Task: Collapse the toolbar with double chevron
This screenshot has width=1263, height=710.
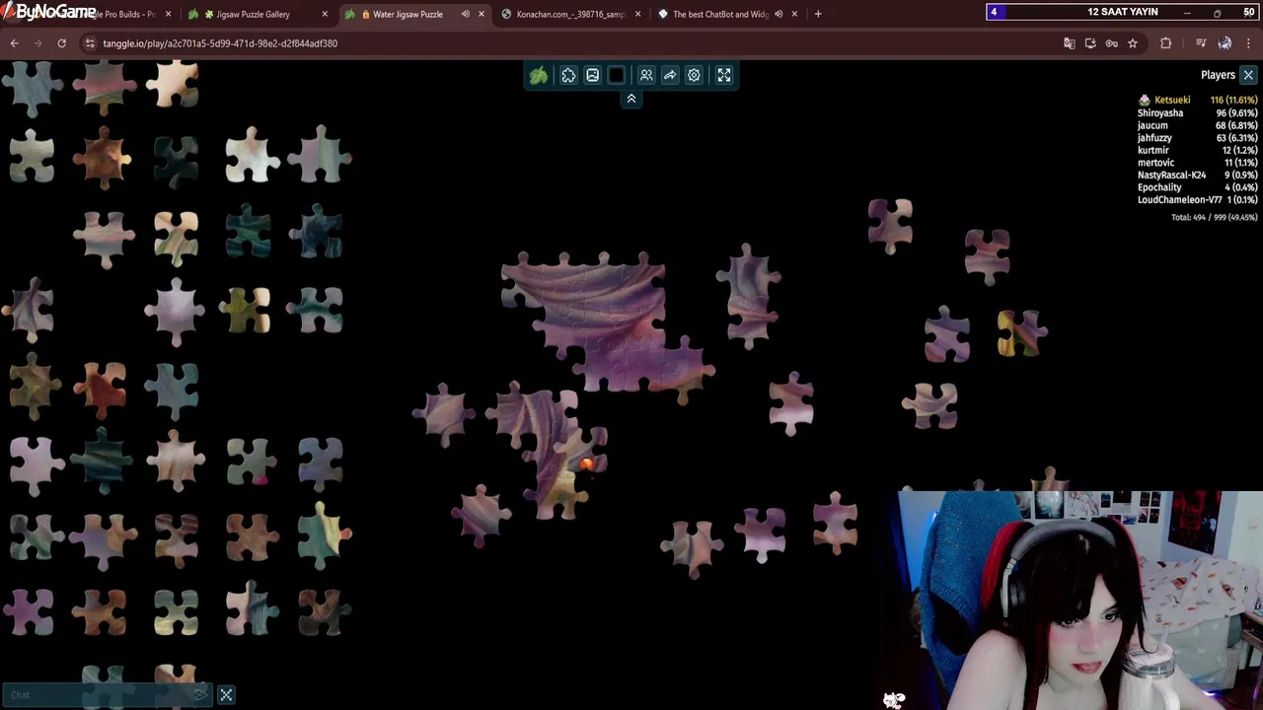Action: [631, 99]
